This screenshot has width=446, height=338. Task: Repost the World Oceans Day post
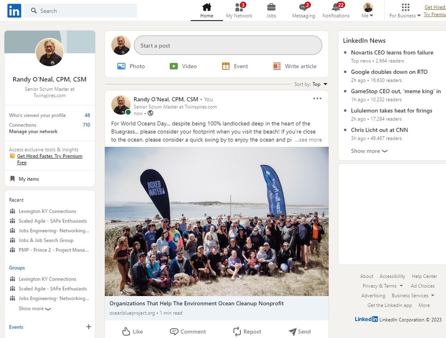247,331
